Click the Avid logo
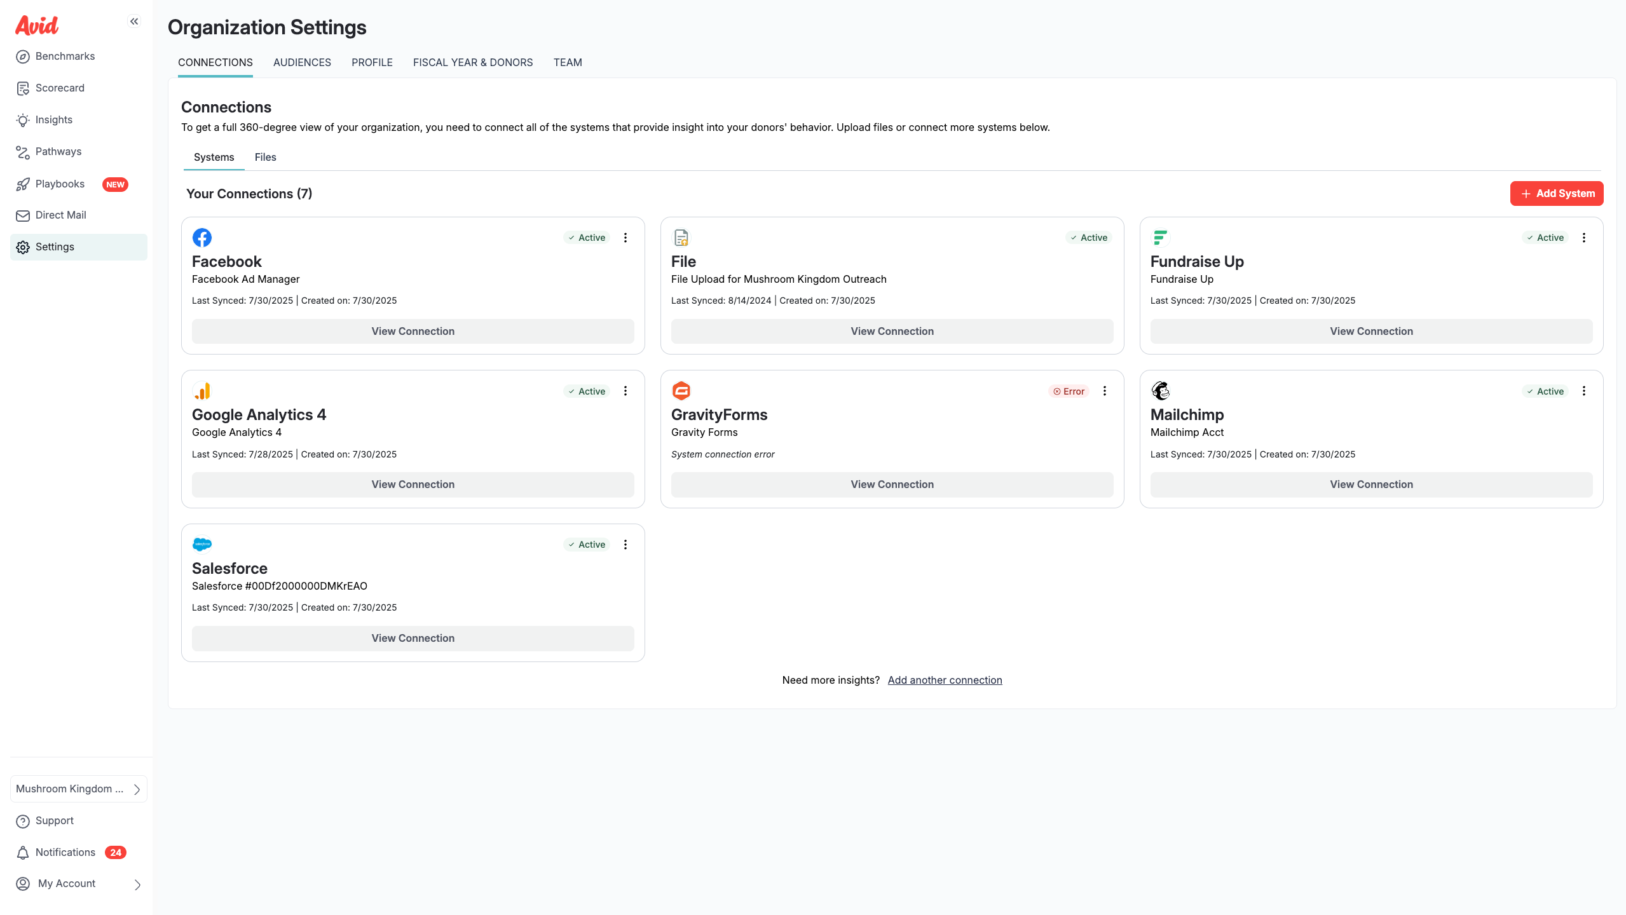This screenshot has width=1626, height=915. pyautogui.click(x=37, y=25)
